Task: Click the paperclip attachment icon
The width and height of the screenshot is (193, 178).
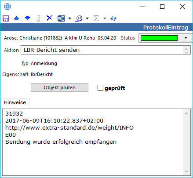Action: coord(38,18)
